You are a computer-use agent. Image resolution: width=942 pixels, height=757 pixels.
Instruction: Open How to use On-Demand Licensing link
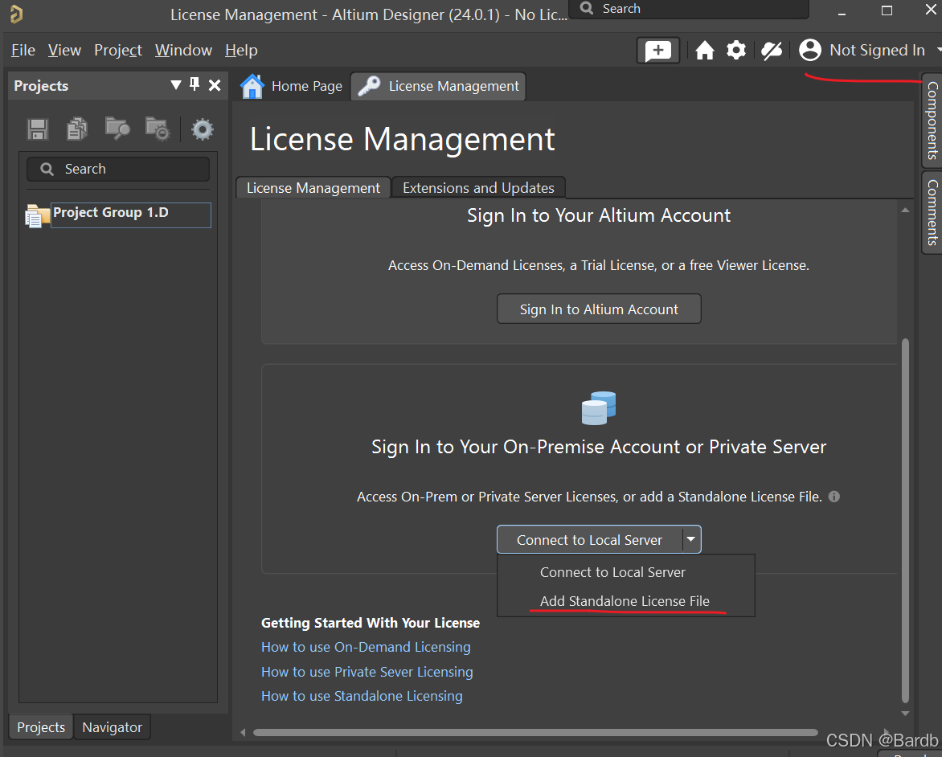(x=366, y=647)
